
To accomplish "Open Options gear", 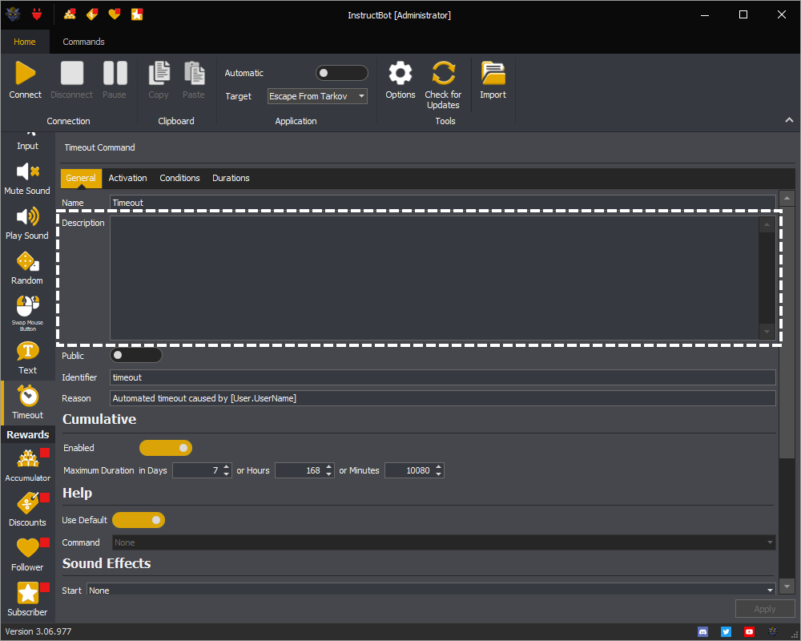I will click(400, 73).
